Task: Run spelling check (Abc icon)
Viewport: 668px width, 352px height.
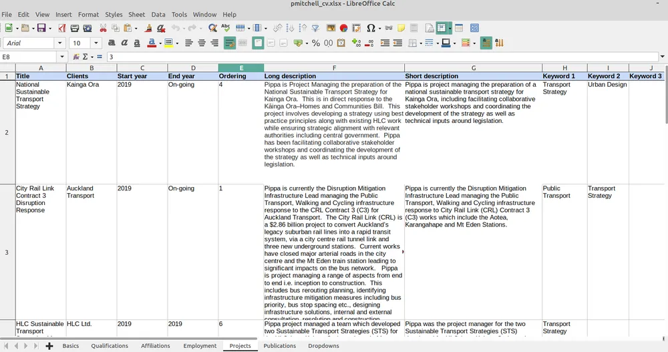Action: tap(225, 28)
